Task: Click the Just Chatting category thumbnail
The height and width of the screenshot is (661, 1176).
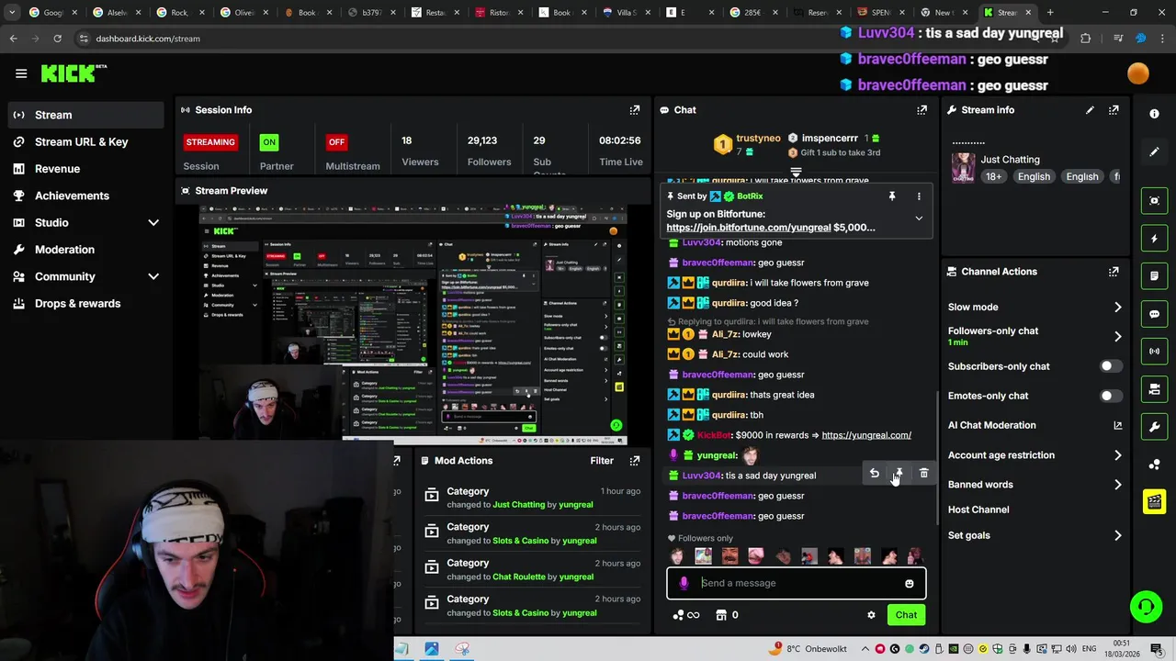Action: (x=963, y=167)
